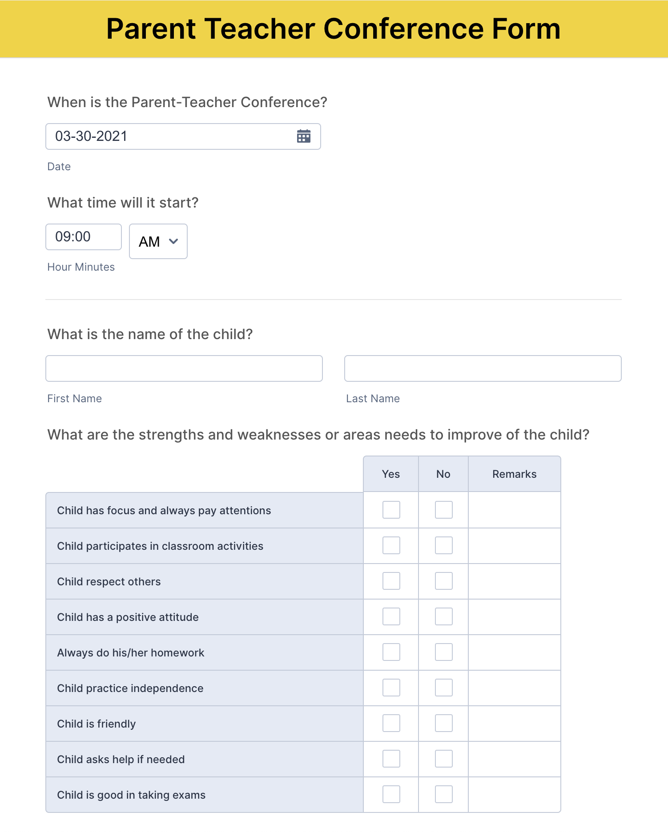This screenshot has height=832, width=668.
Task: Tick Yes for Child respect others
Action: pyautogui.click(x=391, y=581)
